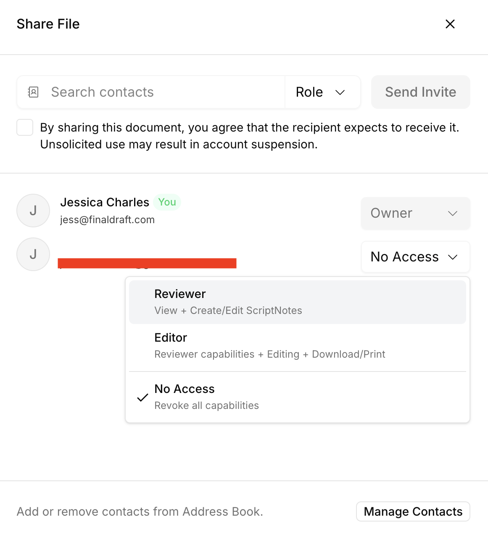Close the Share File dialog

click(x=450, y=24)
